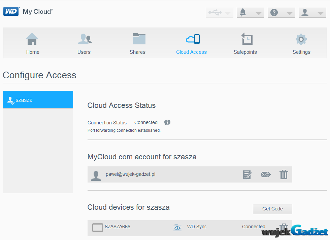Viewport: 330px width, 240px height.
Task: Select the Cloud Access tab
Action: (192, 43)
